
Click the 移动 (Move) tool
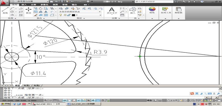[x=28, y=10]
